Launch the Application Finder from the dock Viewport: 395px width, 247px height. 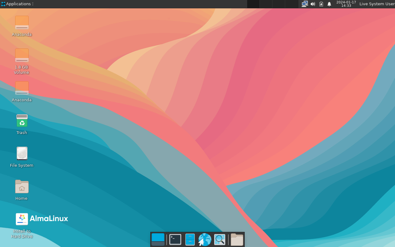(219, 239)
